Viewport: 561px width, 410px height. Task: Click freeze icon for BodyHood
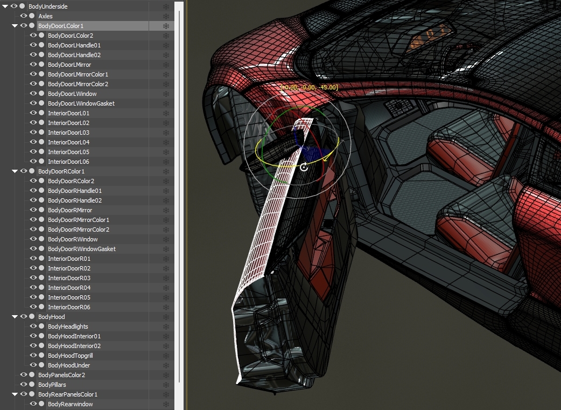click(166, 317)
